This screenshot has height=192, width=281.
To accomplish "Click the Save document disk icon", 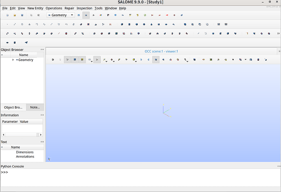I will (22, 15).
